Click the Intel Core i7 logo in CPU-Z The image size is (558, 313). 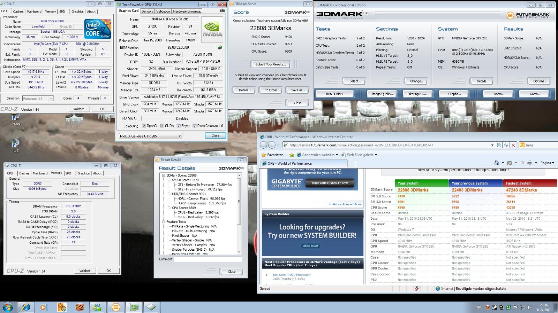point(98,29)
